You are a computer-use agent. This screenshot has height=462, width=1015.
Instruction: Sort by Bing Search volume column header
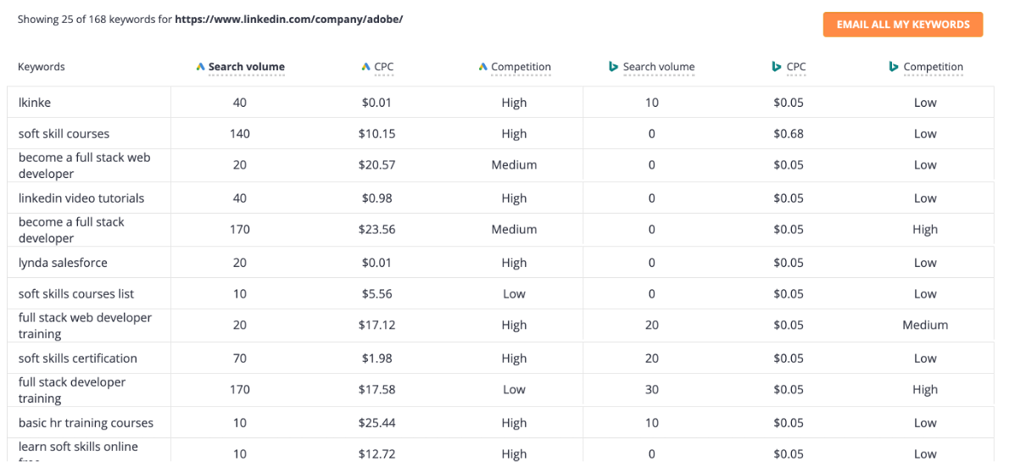(x=659, y=67)
